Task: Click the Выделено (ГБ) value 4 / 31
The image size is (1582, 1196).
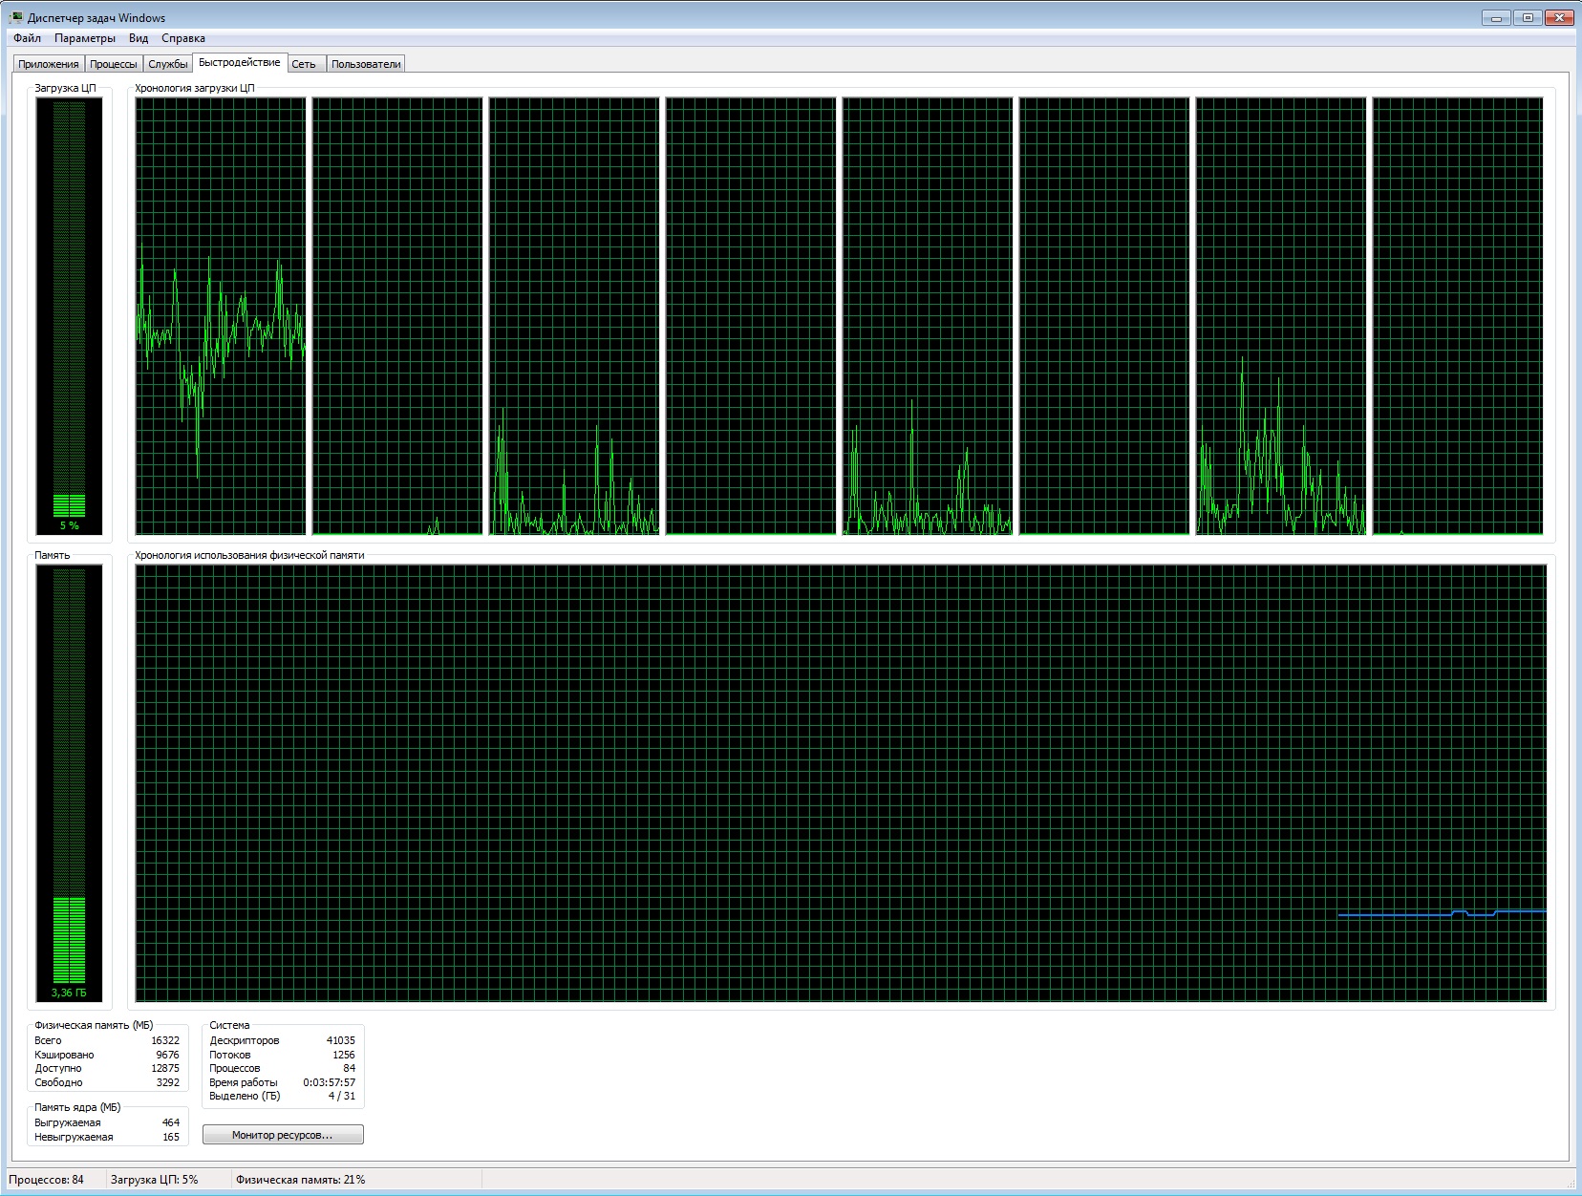Action: pos(342,1096)
